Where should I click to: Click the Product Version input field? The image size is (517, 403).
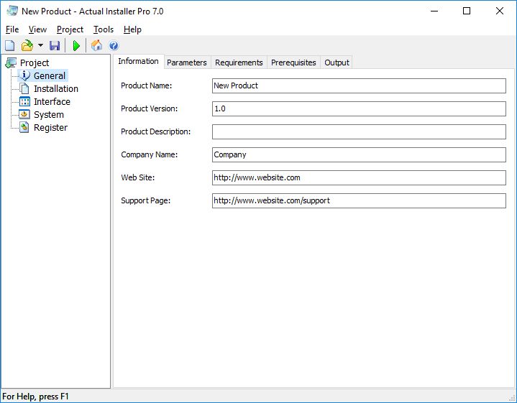359,108
